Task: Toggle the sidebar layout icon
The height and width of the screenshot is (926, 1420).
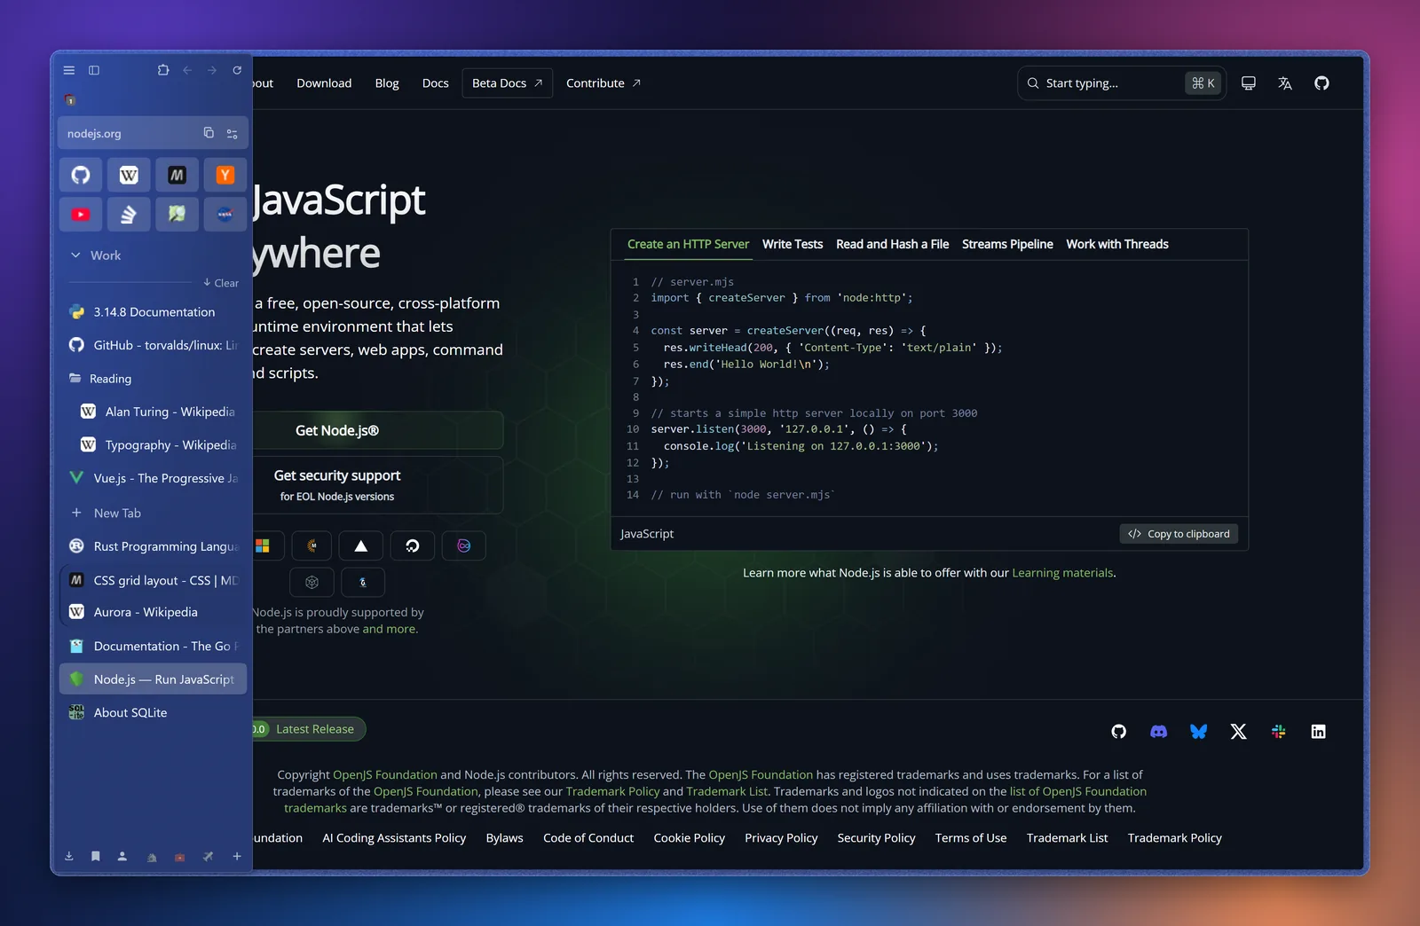Action: click(x=94, y=70)
